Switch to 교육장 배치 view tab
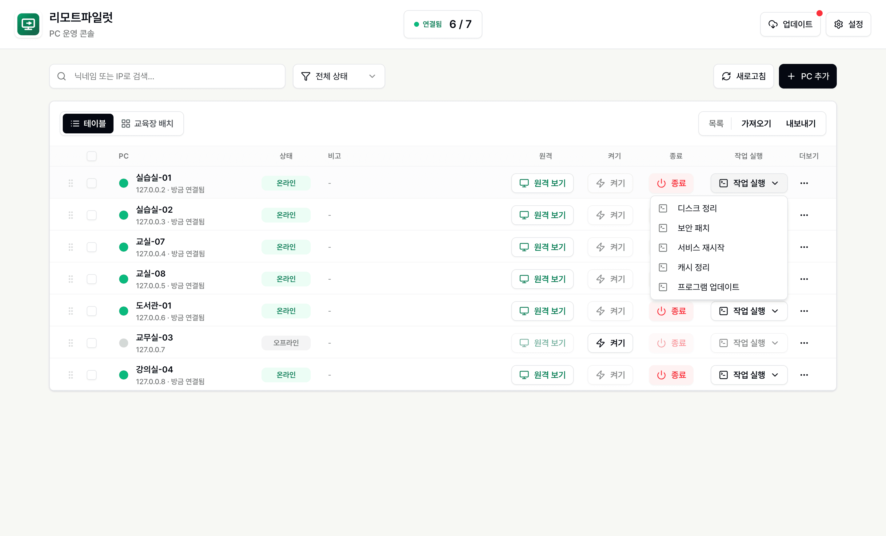The image size is (886, 536). click(x=147, y=124)
